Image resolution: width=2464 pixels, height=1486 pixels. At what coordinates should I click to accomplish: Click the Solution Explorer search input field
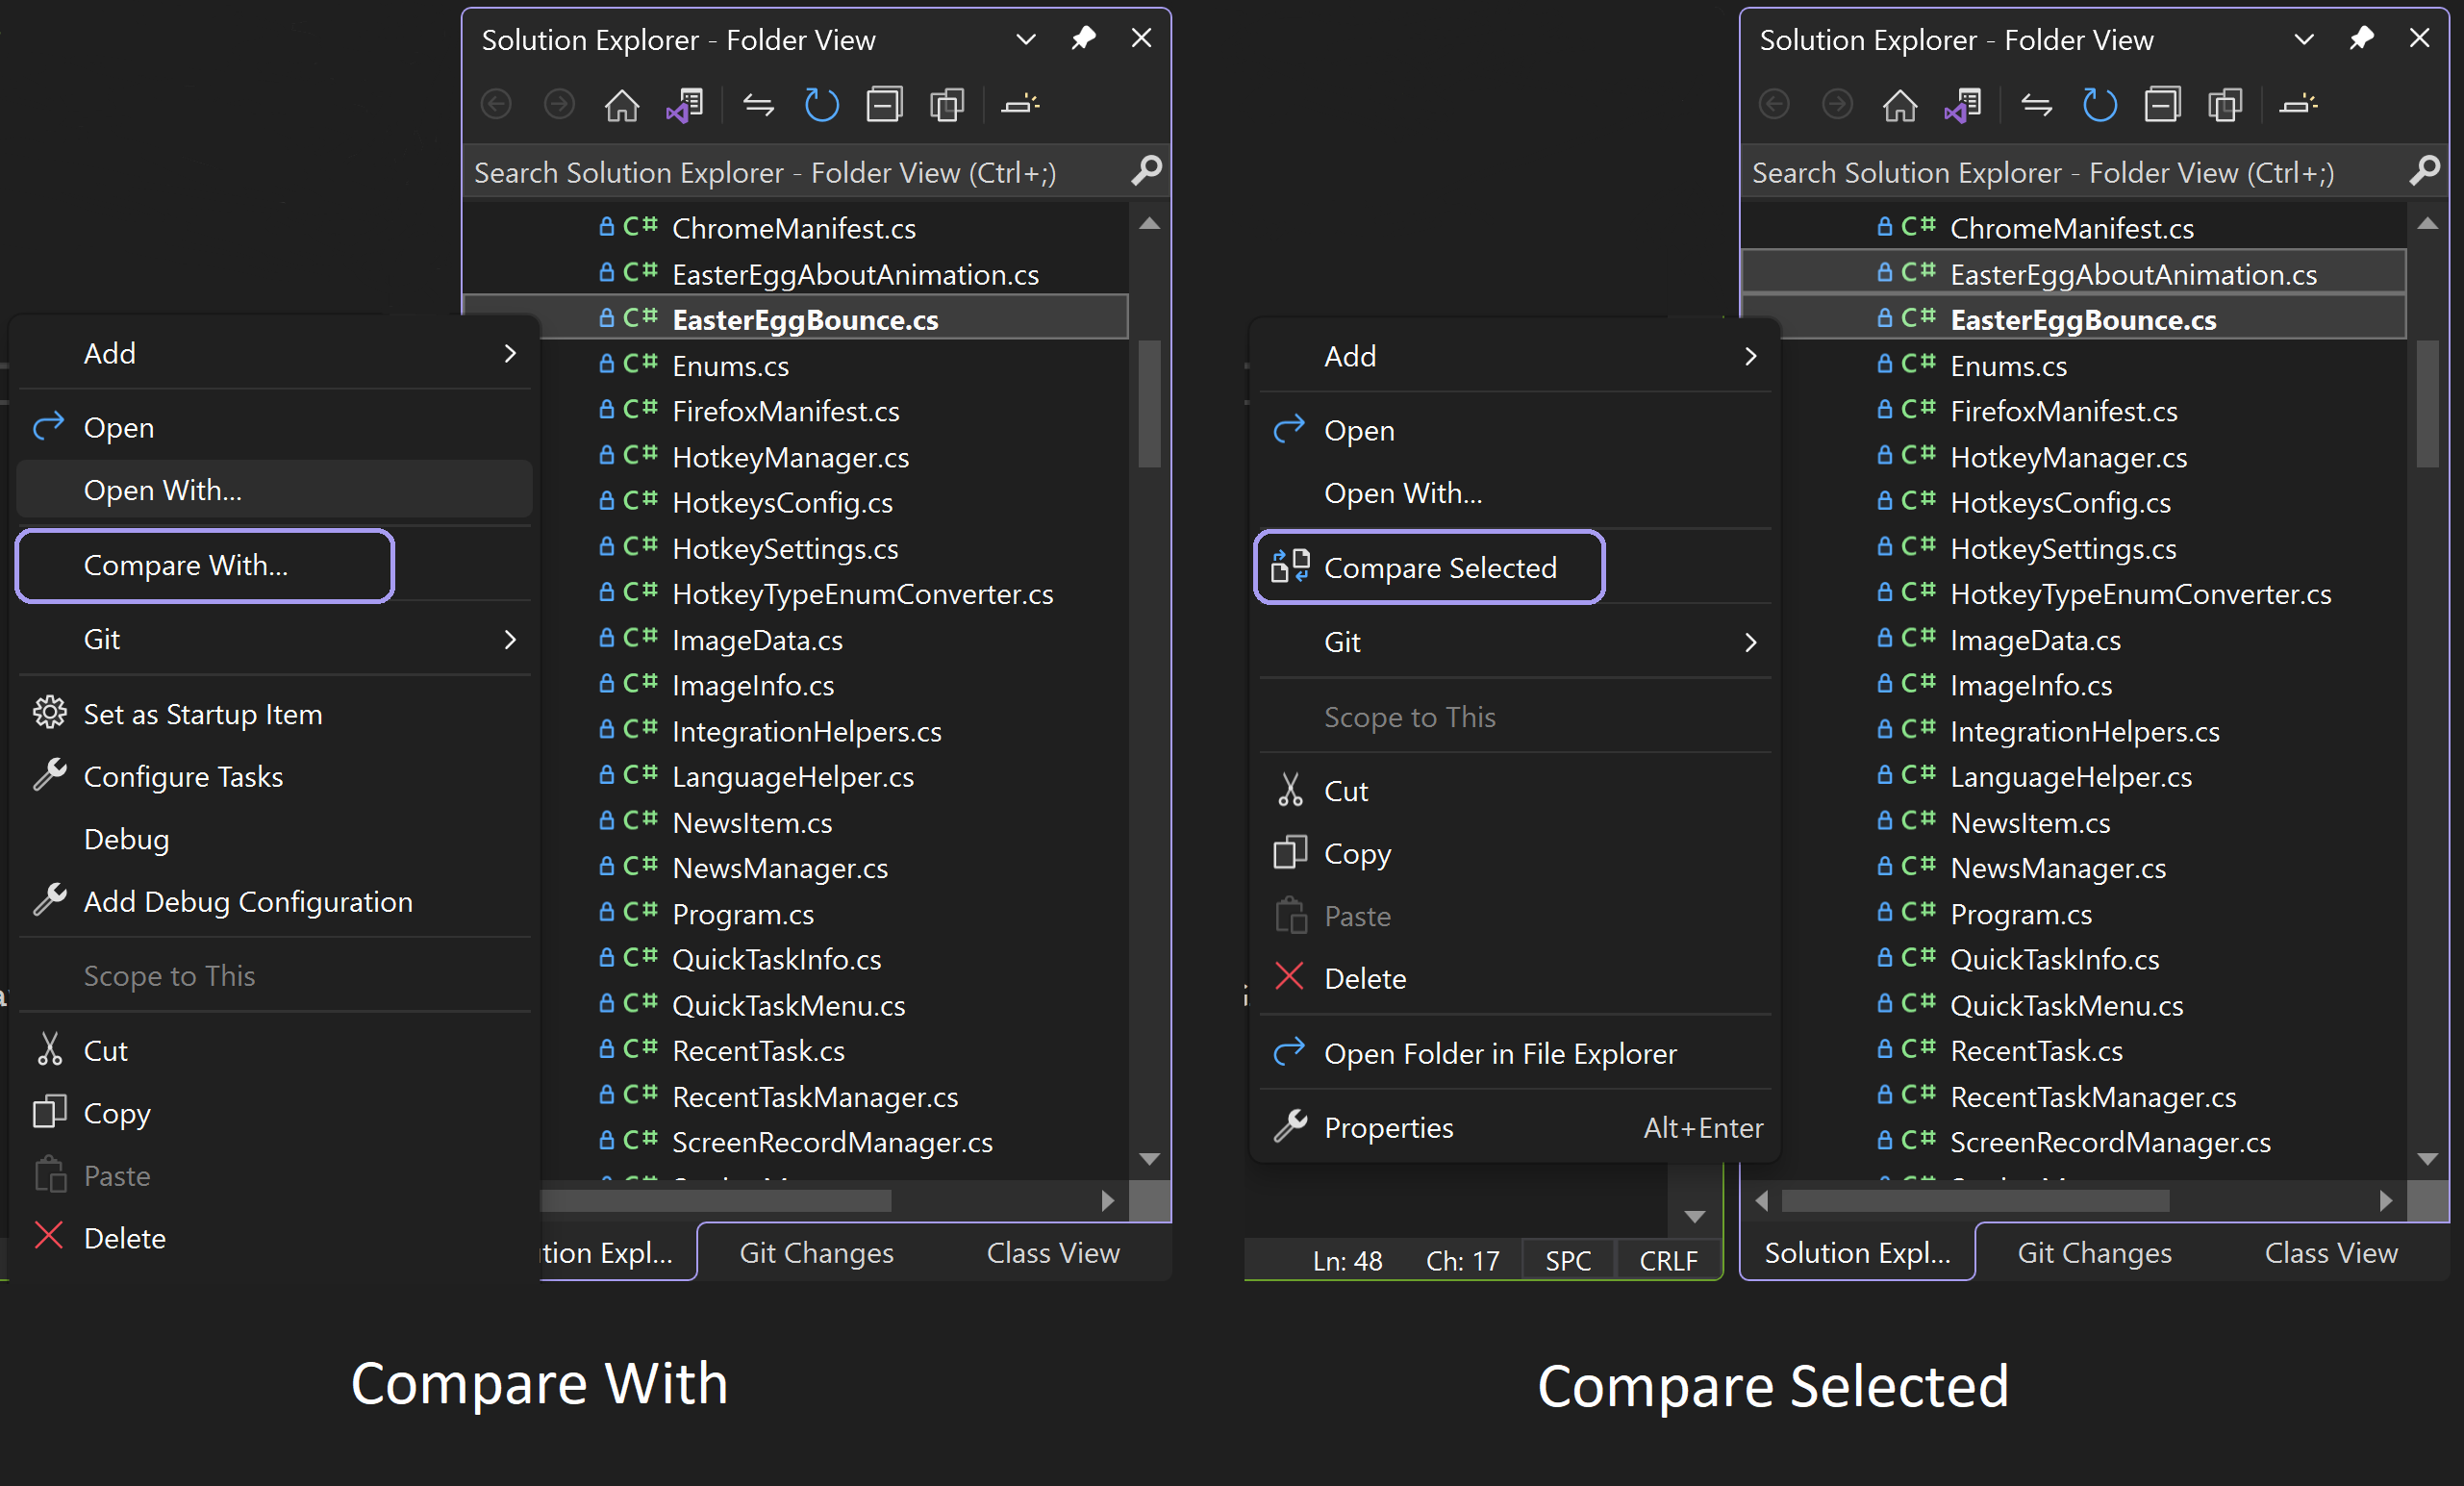(799, 171)
